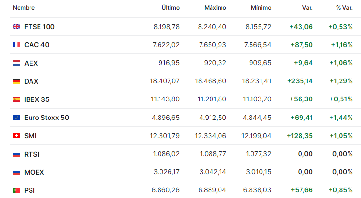
Task: Open the CAC 40 index link
Action: tap(37, 45)
